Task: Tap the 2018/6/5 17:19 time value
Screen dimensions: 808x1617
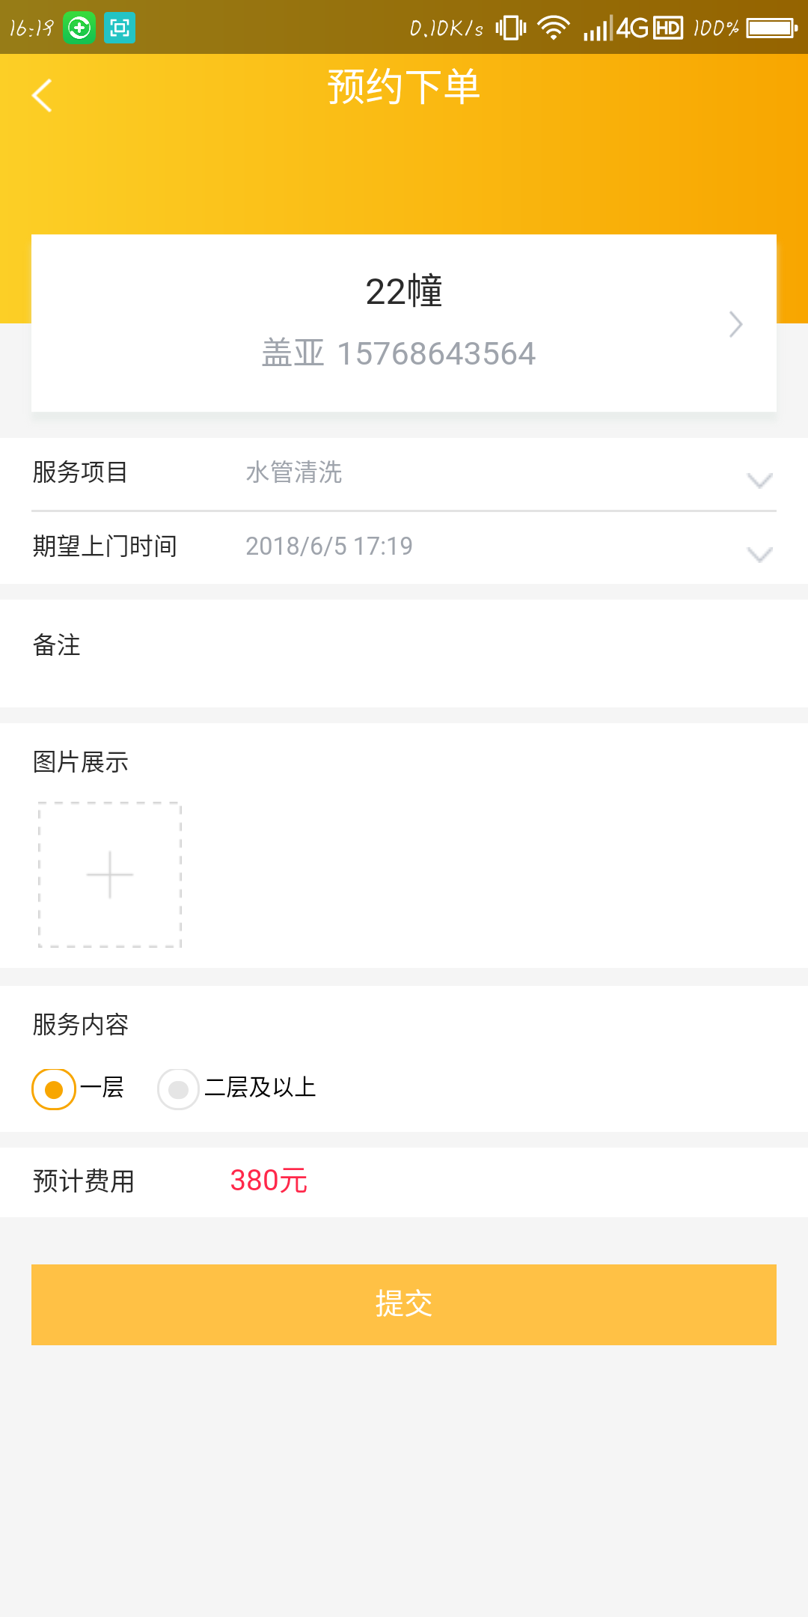Action: (x=329, y=546)
